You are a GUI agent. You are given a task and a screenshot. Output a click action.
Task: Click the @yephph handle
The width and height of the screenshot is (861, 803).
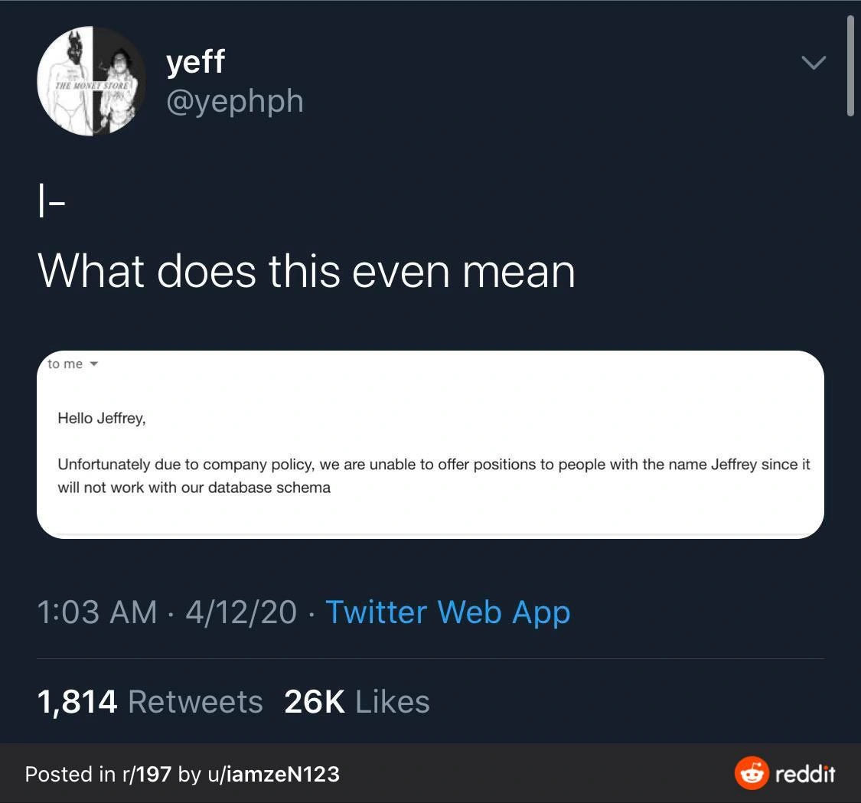coord(235,100)
